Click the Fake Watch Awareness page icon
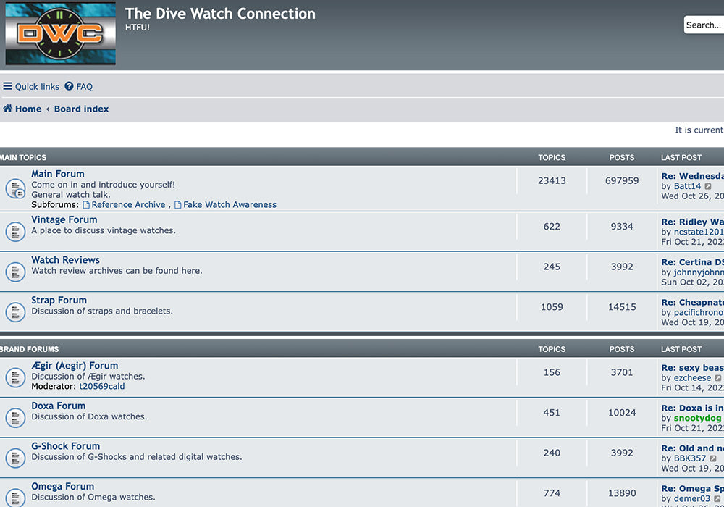The width and height of the screenshot is (724, 507). click(x=178, y=204)
